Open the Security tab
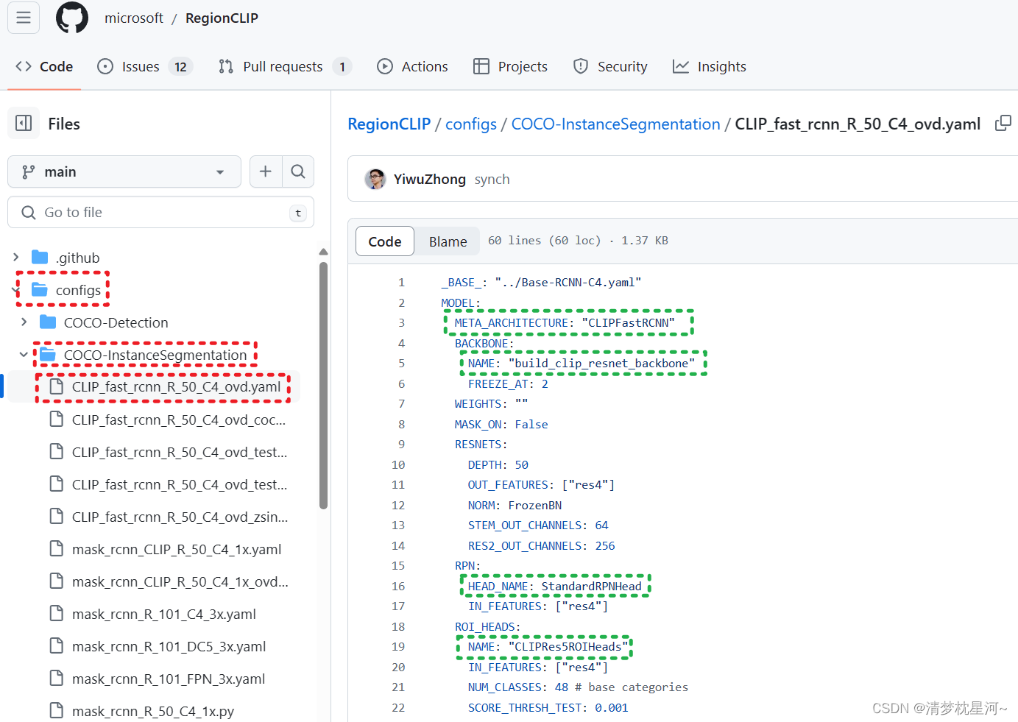1018x722 pixels. point(610,66)
